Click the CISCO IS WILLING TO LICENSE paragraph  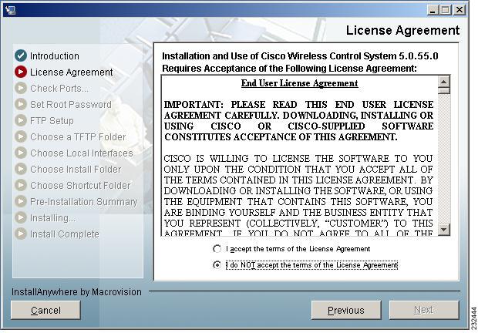(298, 194)
